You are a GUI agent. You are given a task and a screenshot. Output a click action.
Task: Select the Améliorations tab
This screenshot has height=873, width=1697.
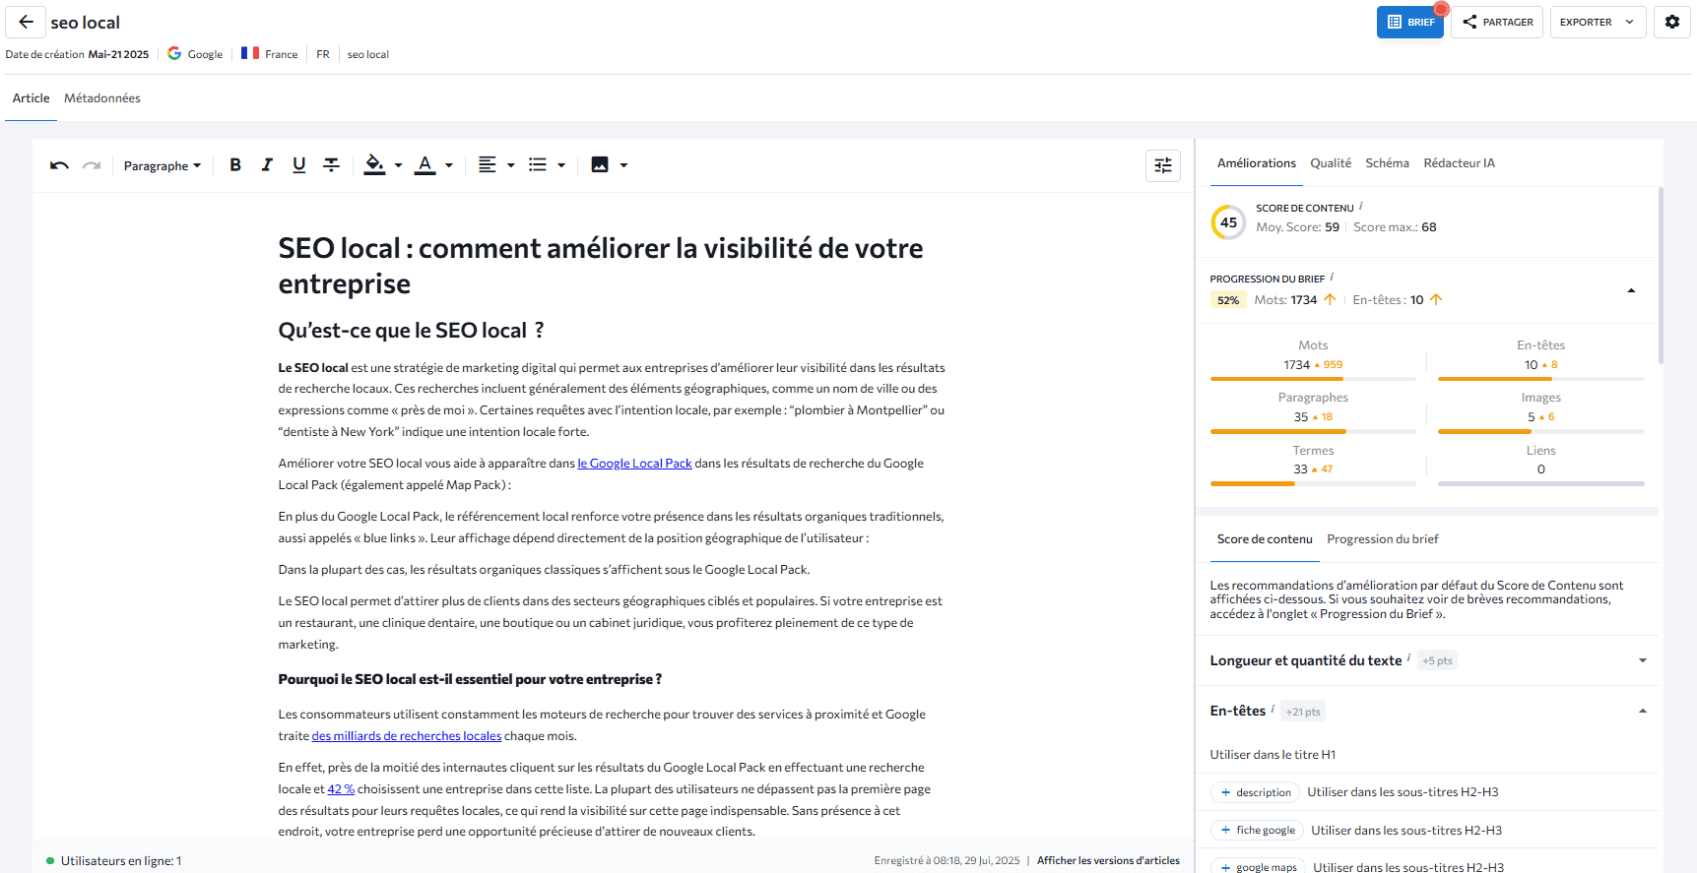tap(1257, 163)
